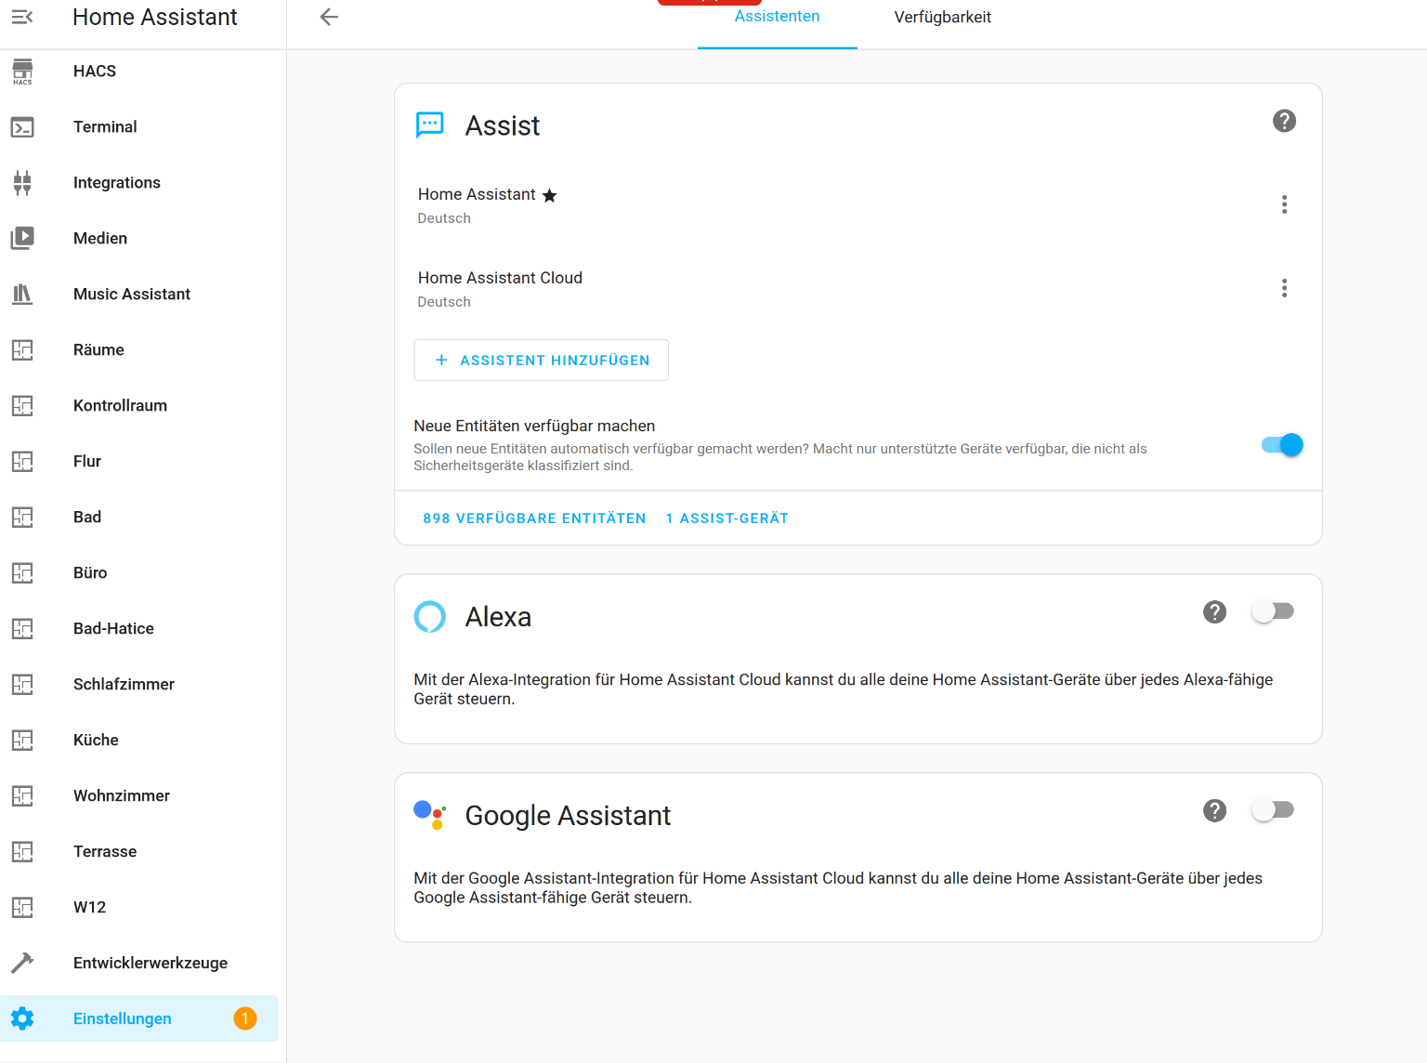Open the 1 Assist-Gerät link
Screen dimensions: 1427x1063
727,518
